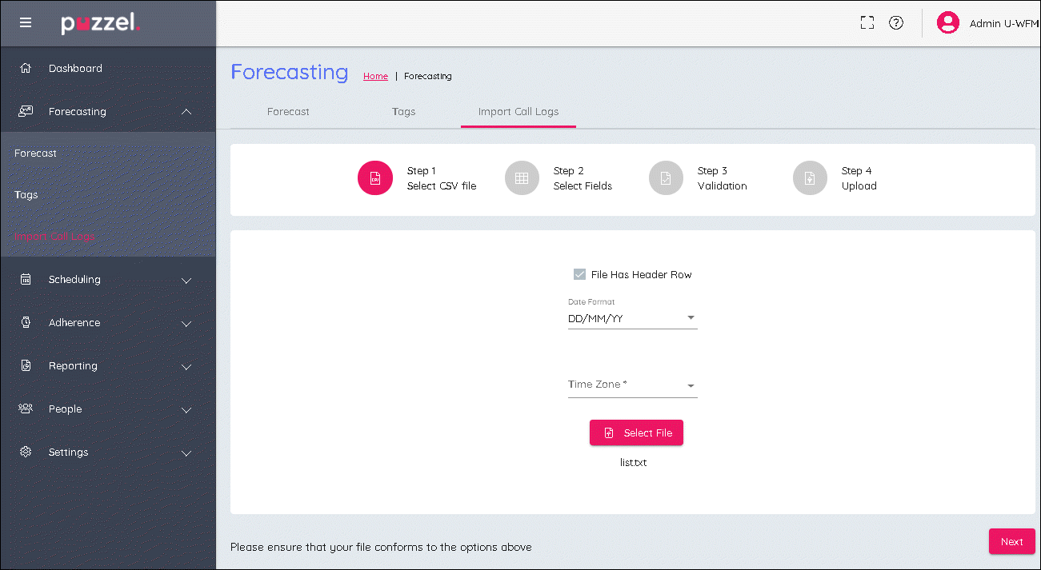
Task: Click the Step 4 Upload icon
Action: tap(810, 178)
